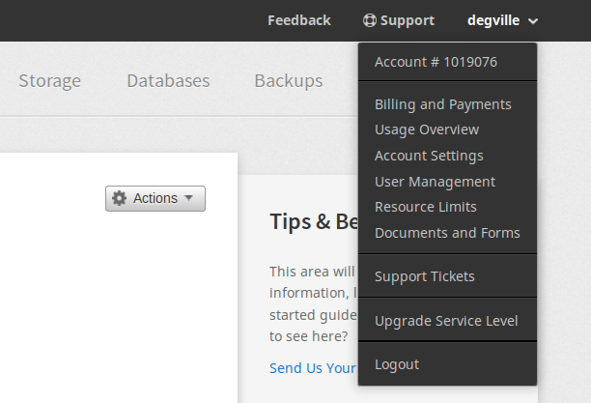Viewport: 591px width, 403px height.
Task: Open Usage Overview from the menu
Action: 427,130
